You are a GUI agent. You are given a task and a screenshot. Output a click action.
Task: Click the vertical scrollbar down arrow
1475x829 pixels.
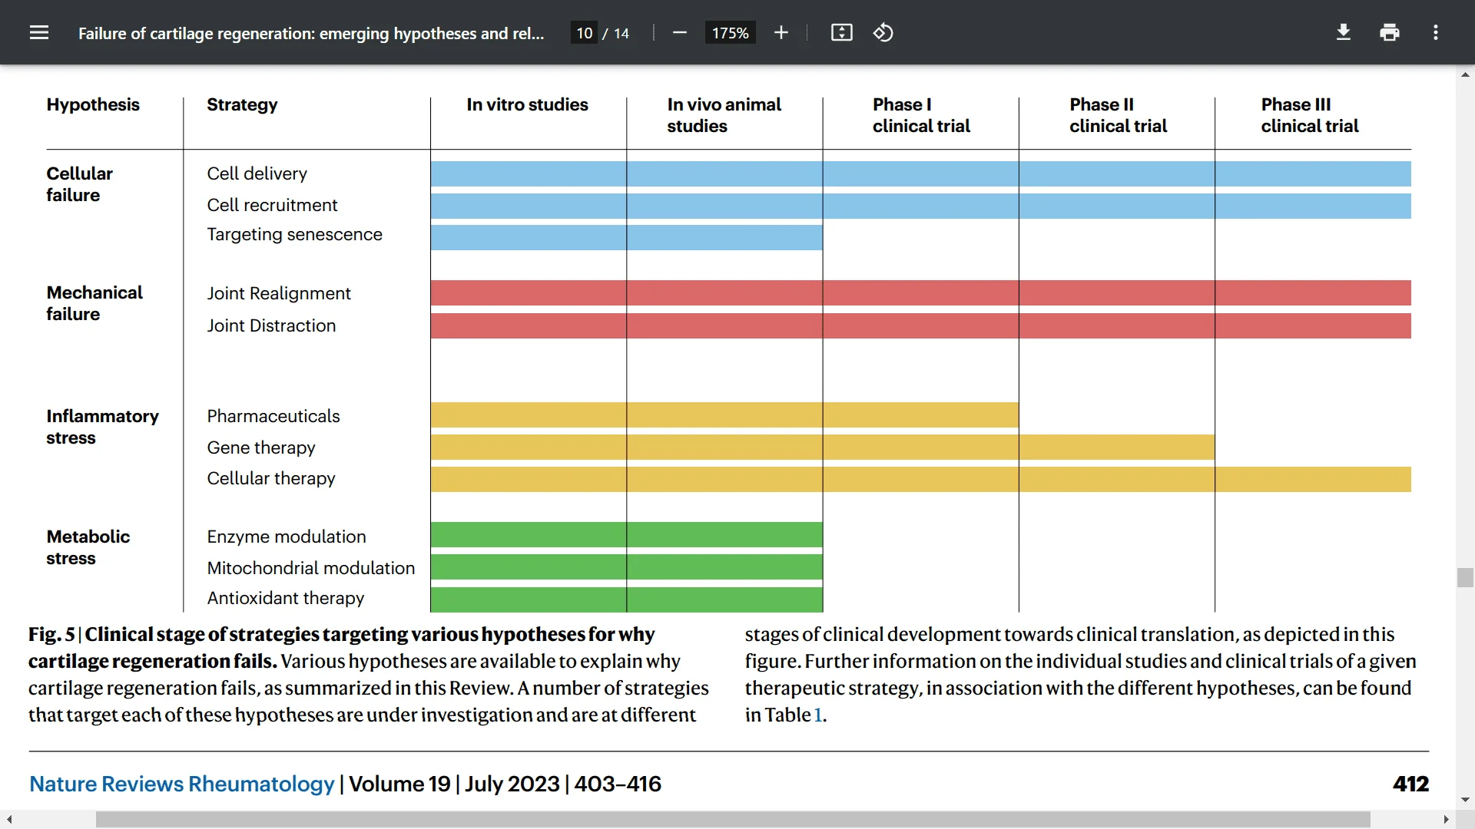[1465, 799]
